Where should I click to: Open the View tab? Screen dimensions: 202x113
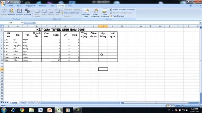coord(69,6)
